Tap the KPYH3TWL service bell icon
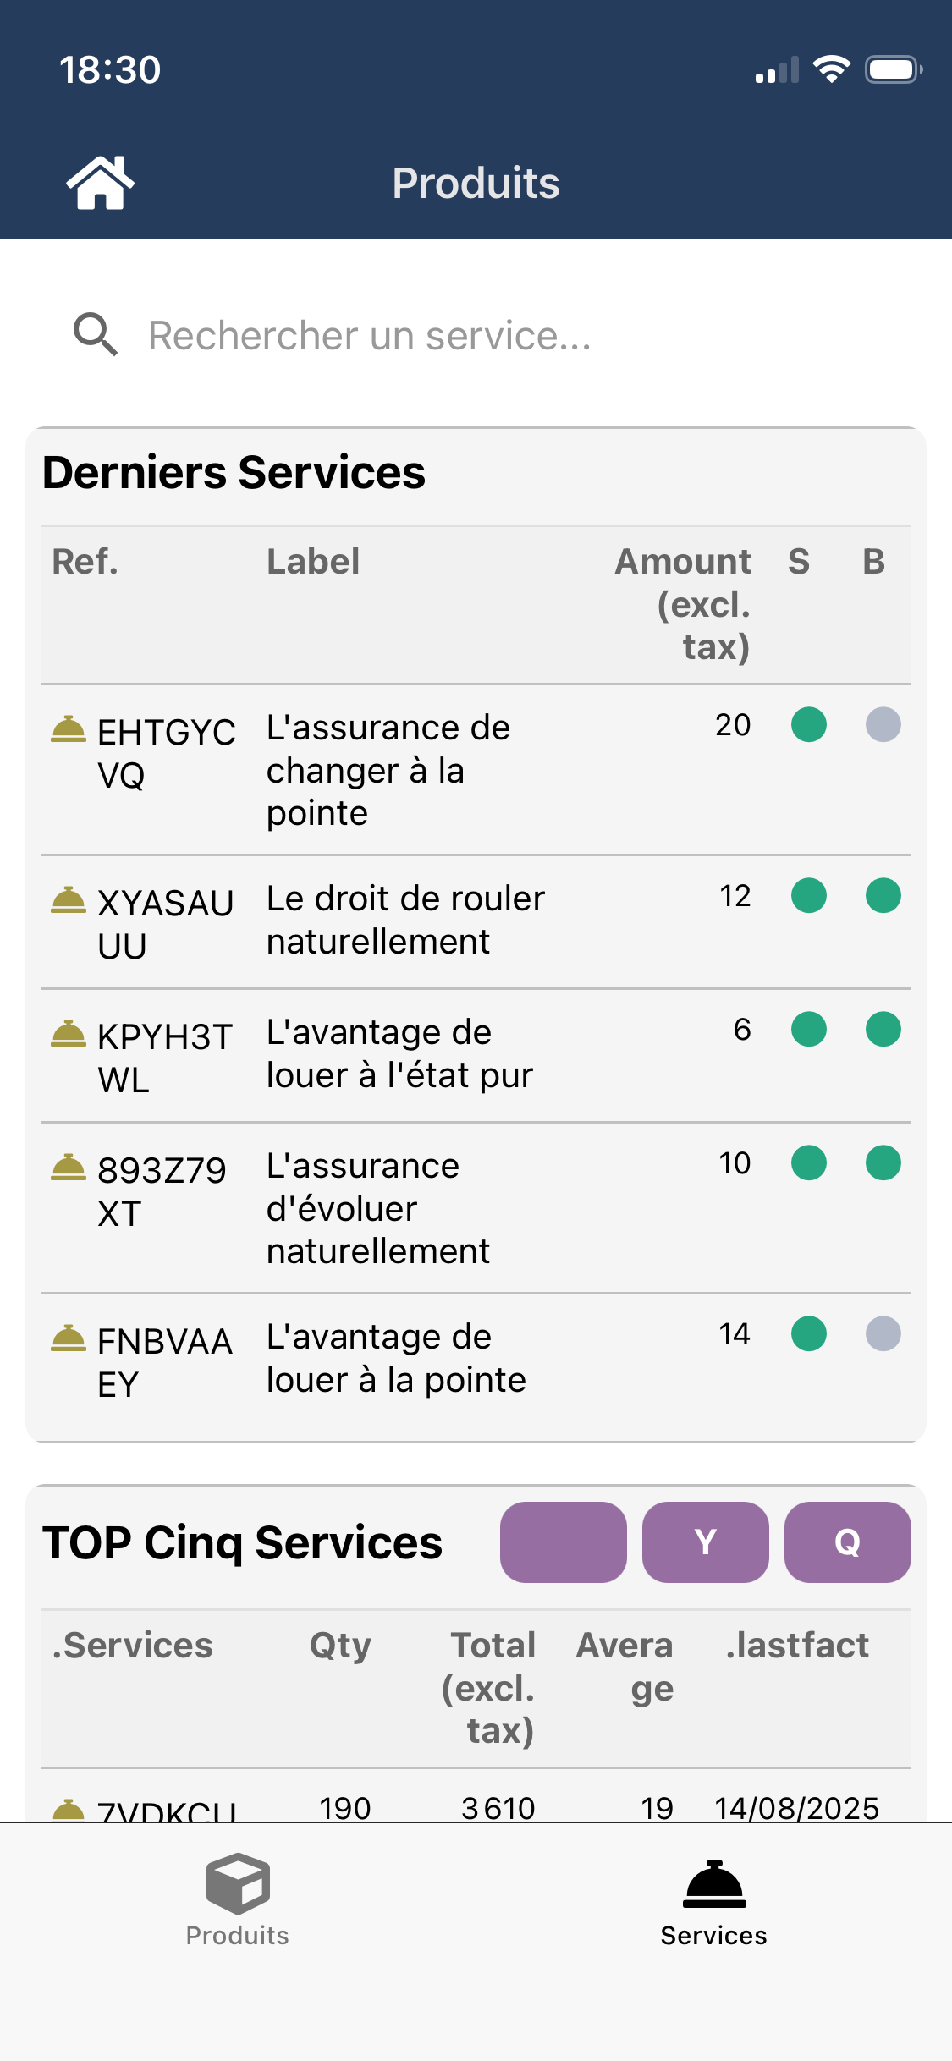Screen dimensions: 952x2061 click(x=69, y=1033)
